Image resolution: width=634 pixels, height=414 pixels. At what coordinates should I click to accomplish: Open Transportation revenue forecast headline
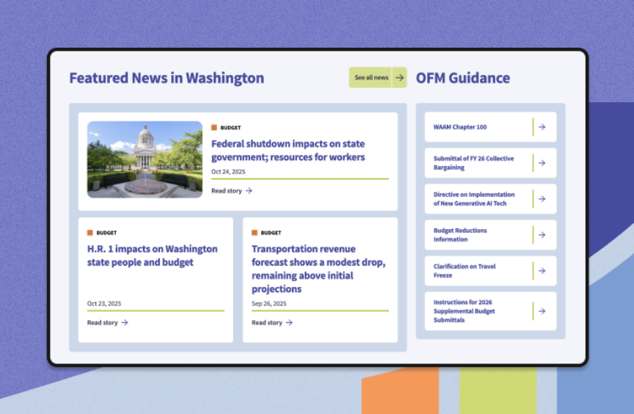pos(318,269)
